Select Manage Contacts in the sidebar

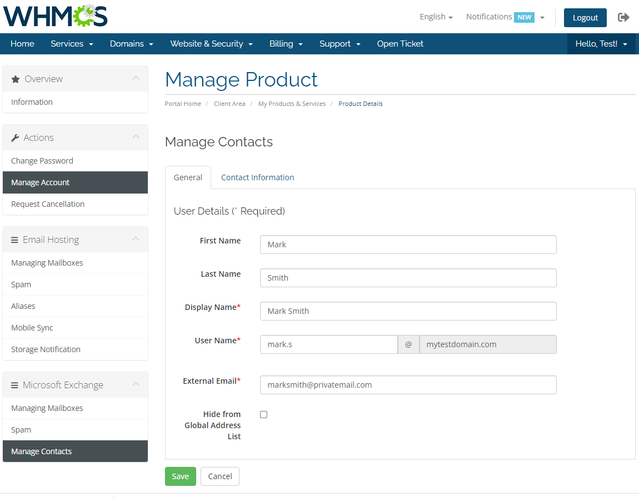75,451
